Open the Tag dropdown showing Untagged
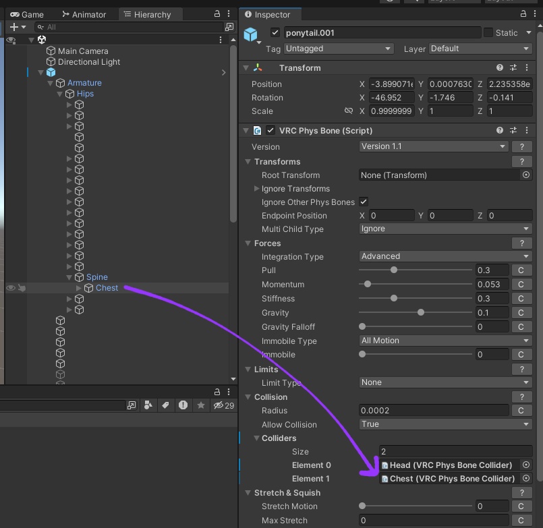Viewport: 543px width, 528px height. tap(339, 49)
